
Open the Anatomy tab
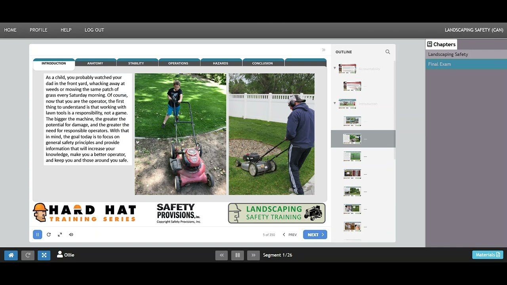point(95,63)
